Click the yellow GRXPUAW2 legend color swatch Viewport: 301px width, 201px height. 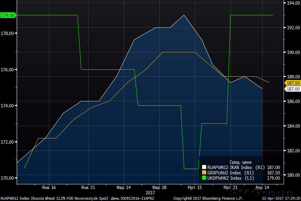(x=204, y=173)
